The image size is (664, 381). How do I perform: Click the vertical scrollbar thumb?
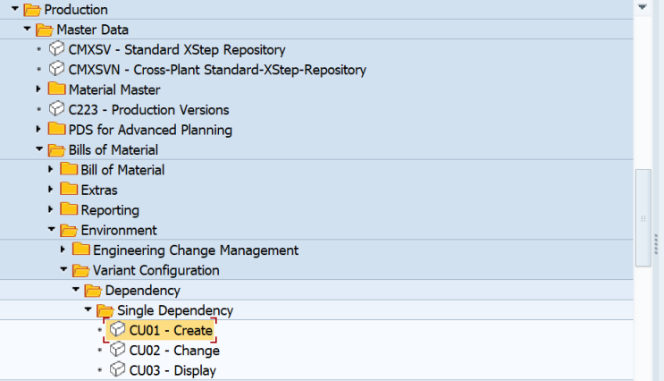[643, 218]
